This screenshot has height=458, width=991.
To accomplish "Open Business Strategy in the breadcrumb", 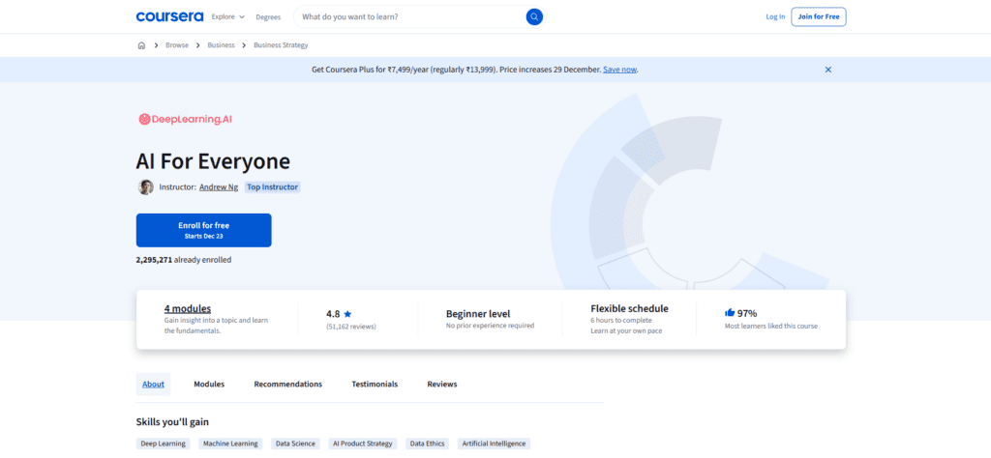I will [x=281, y=45].
